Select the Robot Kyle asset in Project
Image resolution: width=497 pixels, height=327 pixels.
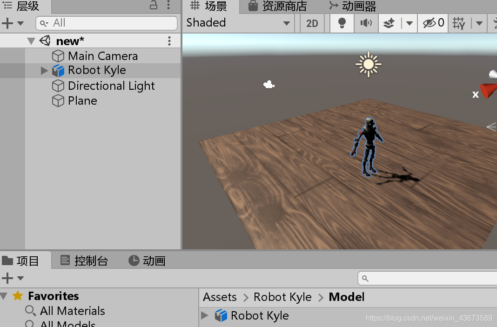pos(260,315)
